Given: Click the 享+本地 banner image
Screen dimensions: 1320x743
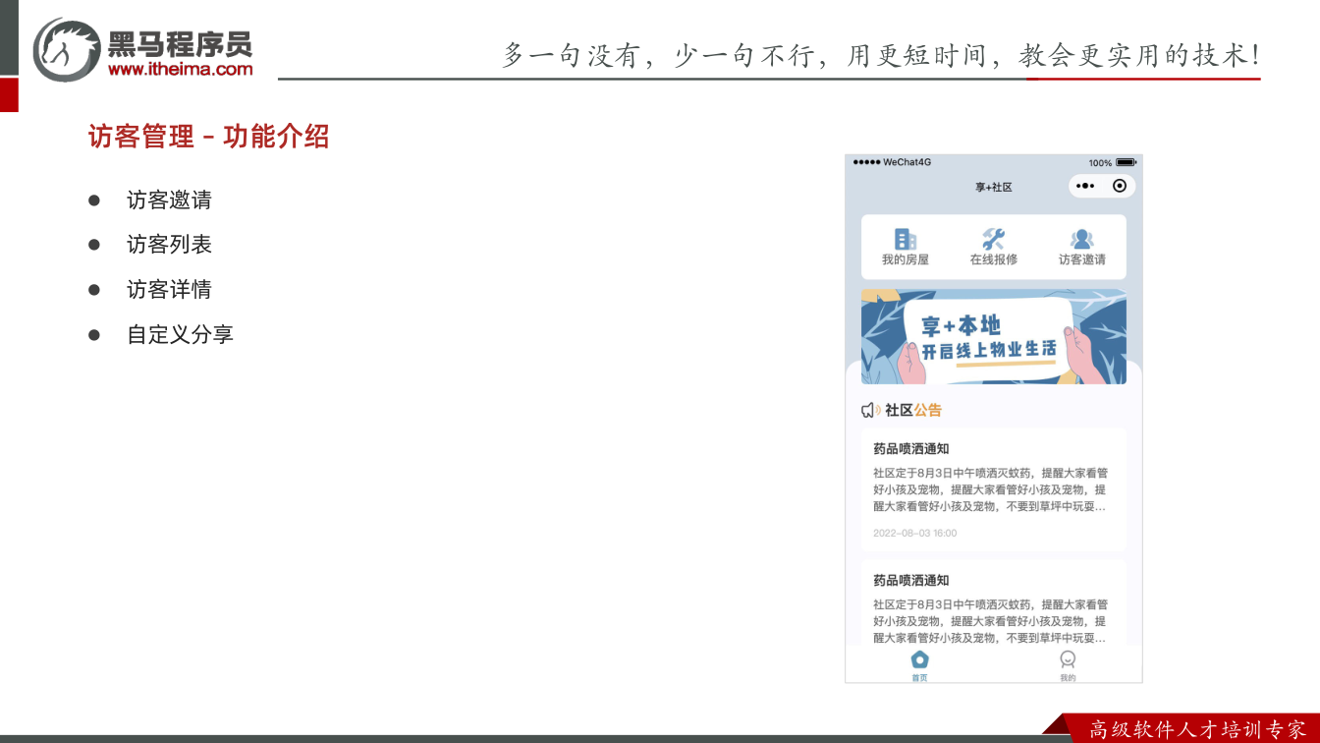Looking at the screenshot, I should [x=993, y=336].
